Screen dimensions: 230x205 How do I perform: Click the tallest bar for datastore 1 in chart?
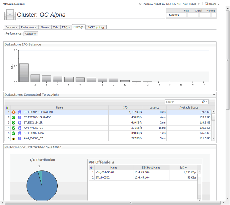[x=24, y=73]
